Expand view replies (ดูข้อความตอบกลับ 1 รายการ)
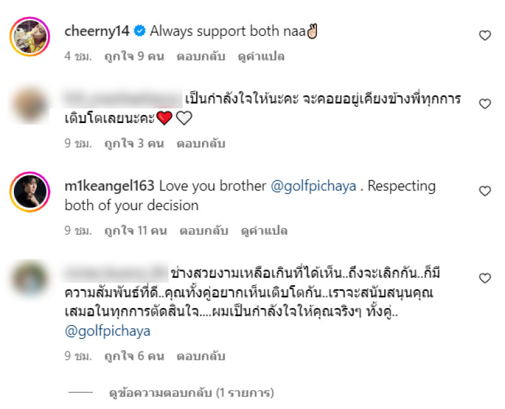The image size is (505, 409). pyautogui.click(x=192, y=393)
